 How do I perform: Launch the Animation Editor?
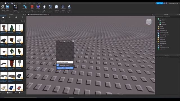point(63,8)
